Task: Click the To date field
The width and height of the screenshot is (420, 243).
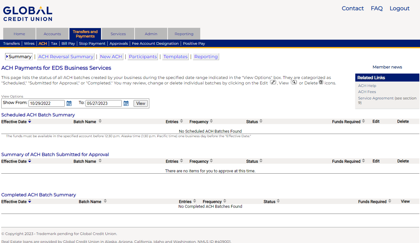Action: point(103,103)
